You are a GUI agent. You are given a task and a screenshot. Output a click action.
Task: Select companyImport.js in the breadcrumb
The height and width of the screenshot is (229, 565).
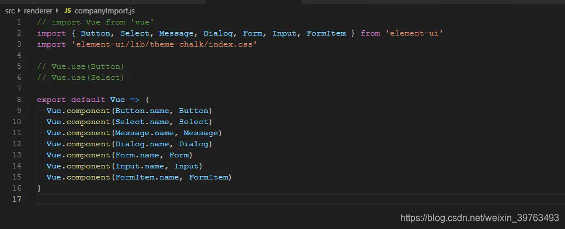(104, 11)
